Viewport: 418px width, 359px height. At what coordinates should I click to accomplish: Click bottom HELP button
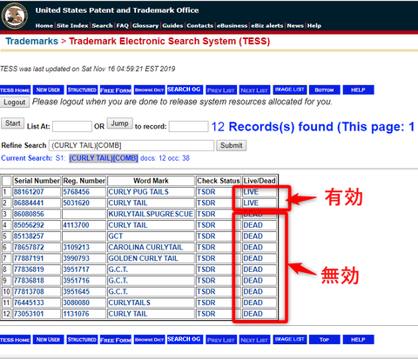[x=358, y=339]
